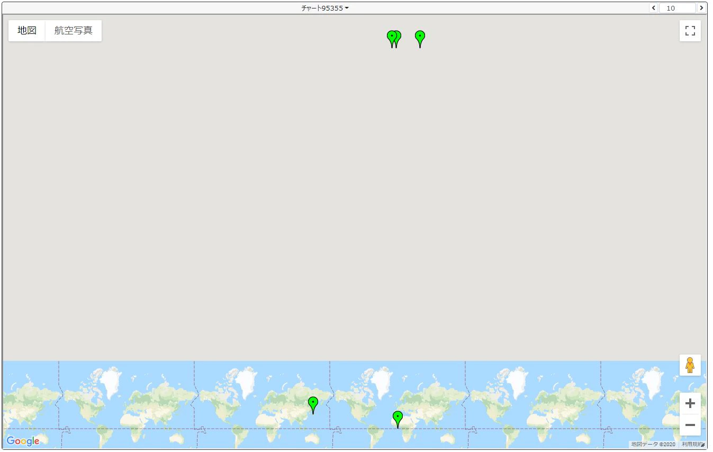Viewport: 713px width, 452px height.
Task: Switch map view to 航空写真
Action: (x=74, y=31)
